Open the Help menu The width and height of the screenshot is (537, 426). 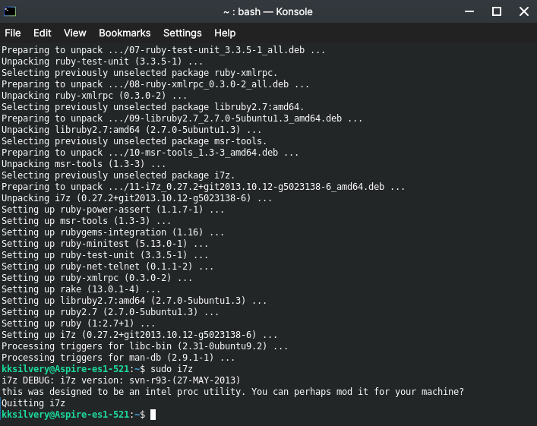pyautogui.click(x=225, y=33)
